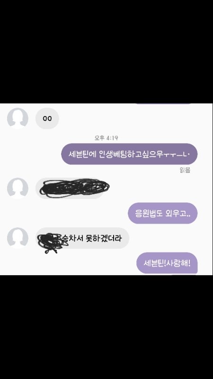Click the 숨차서 못하겠더라 text in gray bubble

click(x=92, y=239)
